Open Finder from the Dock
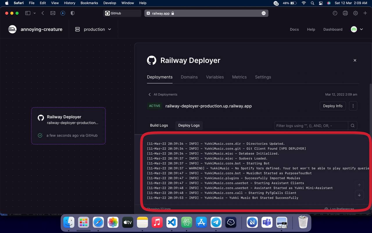Image resolution: width=372 pixels, height=233 pixels. point(69,223)
